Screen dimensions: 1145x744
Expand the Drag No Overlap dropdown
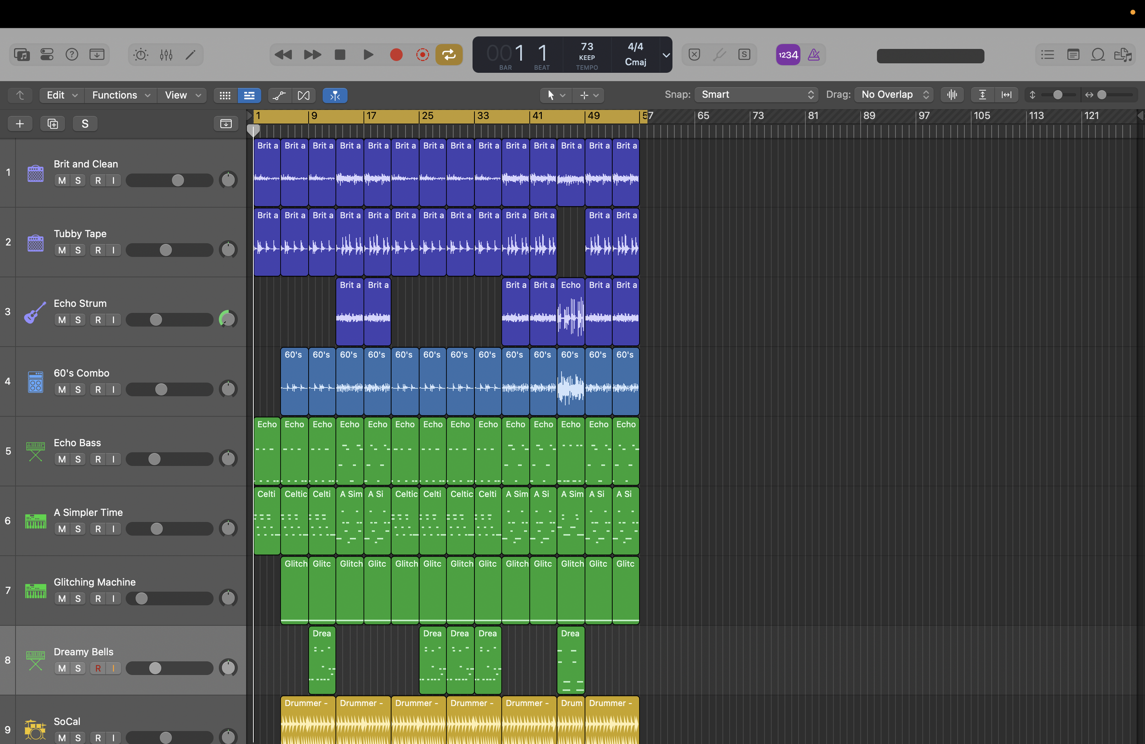click(894, 95)
